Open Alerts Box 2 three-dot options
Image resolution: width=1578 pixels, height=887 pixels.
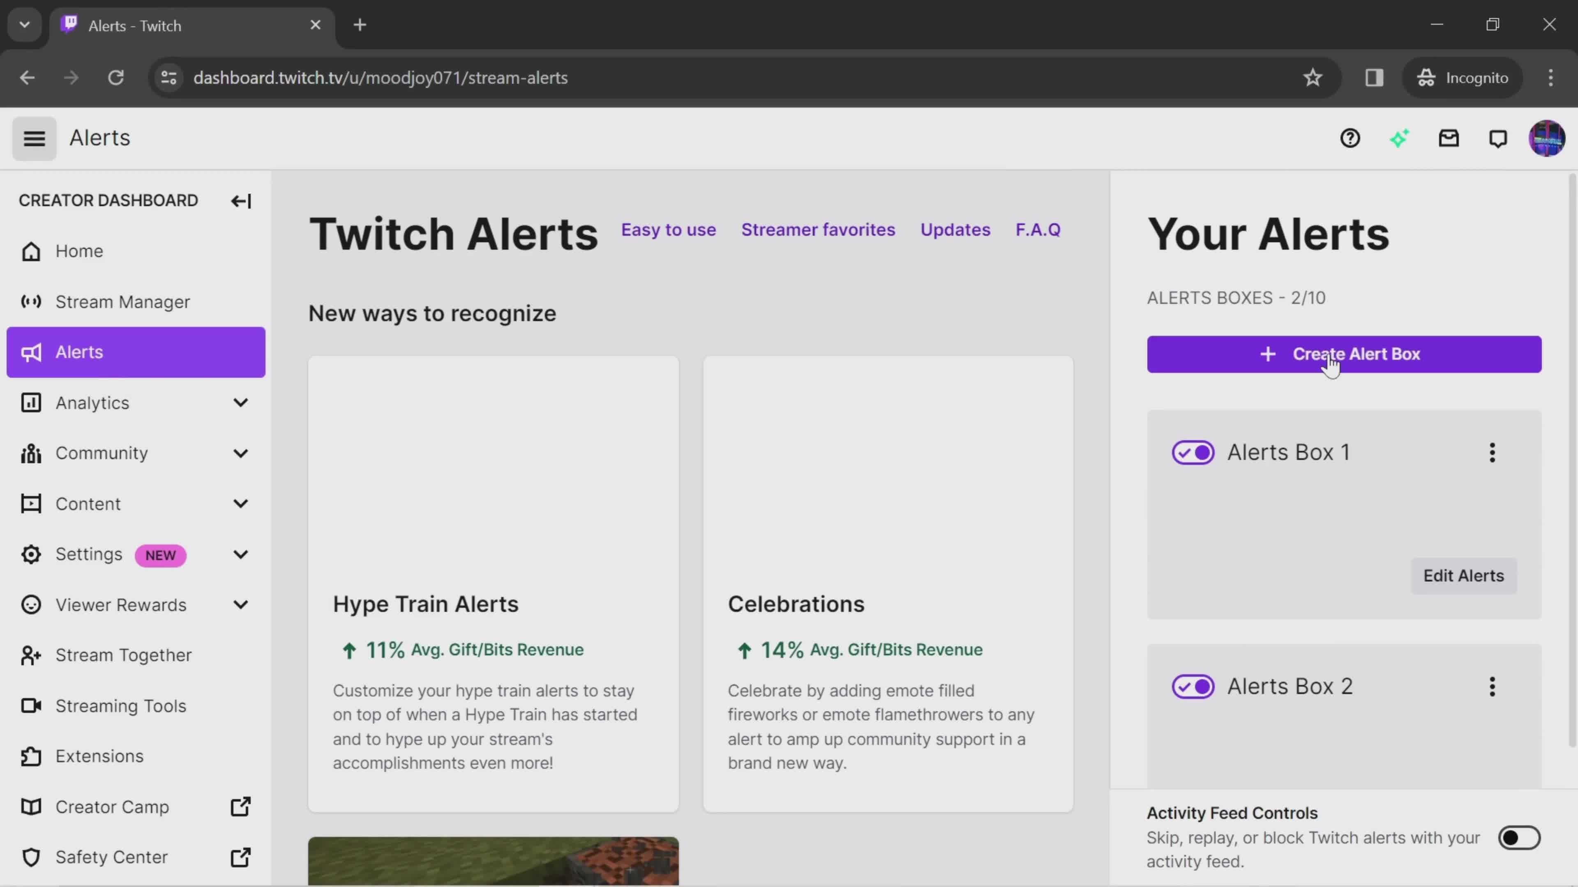1492,687
